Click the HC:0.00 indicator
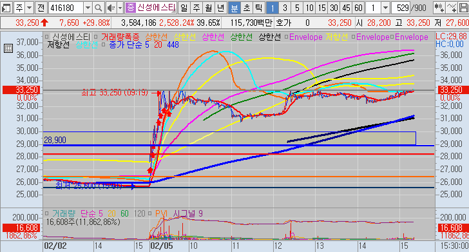This screenshot has width=469, height=252. (x=450, y=44)
